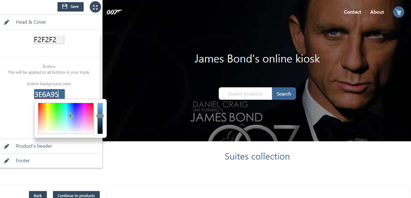Click the Search products text field
This screenshot has width=411, height=198.
[245, 94]
